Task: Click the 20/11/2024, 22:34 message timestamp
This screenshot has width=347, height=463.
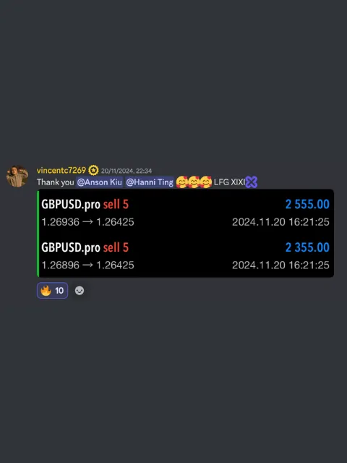Action: coord(127,171)
